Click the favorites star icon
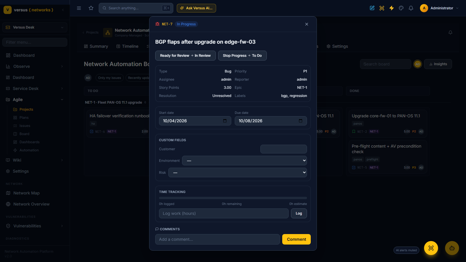Screen dimensions: 466x262 click(x=91, y=8)
